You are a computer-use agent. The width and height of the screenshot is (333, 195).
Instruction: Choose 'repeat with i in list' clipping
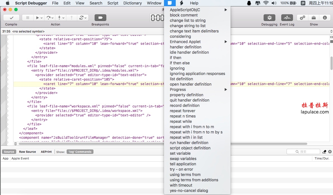pyautogui.click(x=197, y=137)
